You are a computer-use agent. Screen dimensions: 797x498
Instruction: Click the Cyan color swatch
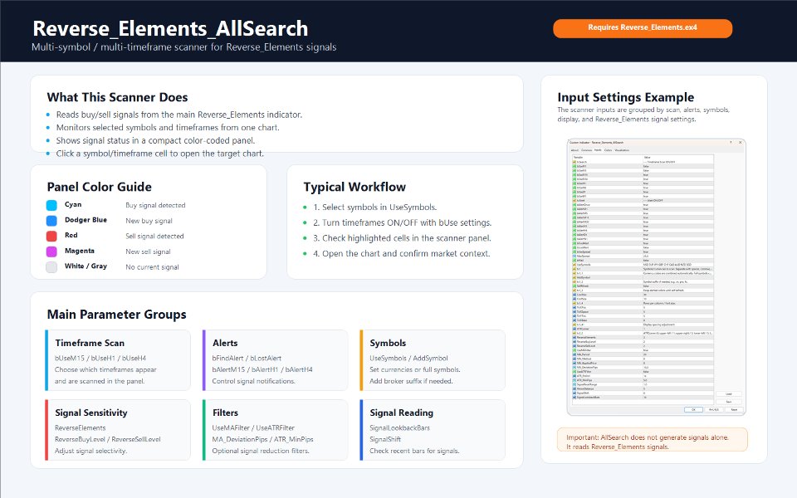[51, 205]
